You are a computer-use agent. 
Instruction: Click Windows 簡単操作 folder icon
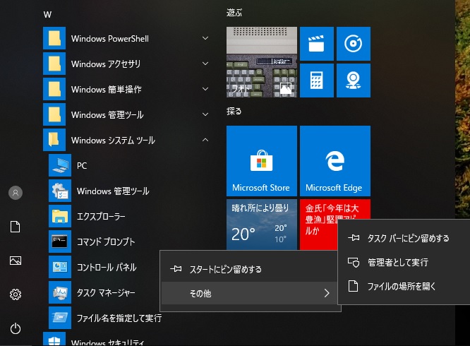tap(54, 89)
